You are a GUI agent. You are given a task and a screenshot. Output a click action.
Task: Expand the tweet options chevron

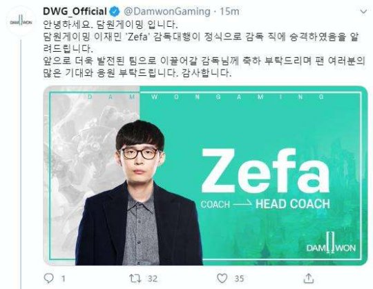tap(363, 12)
